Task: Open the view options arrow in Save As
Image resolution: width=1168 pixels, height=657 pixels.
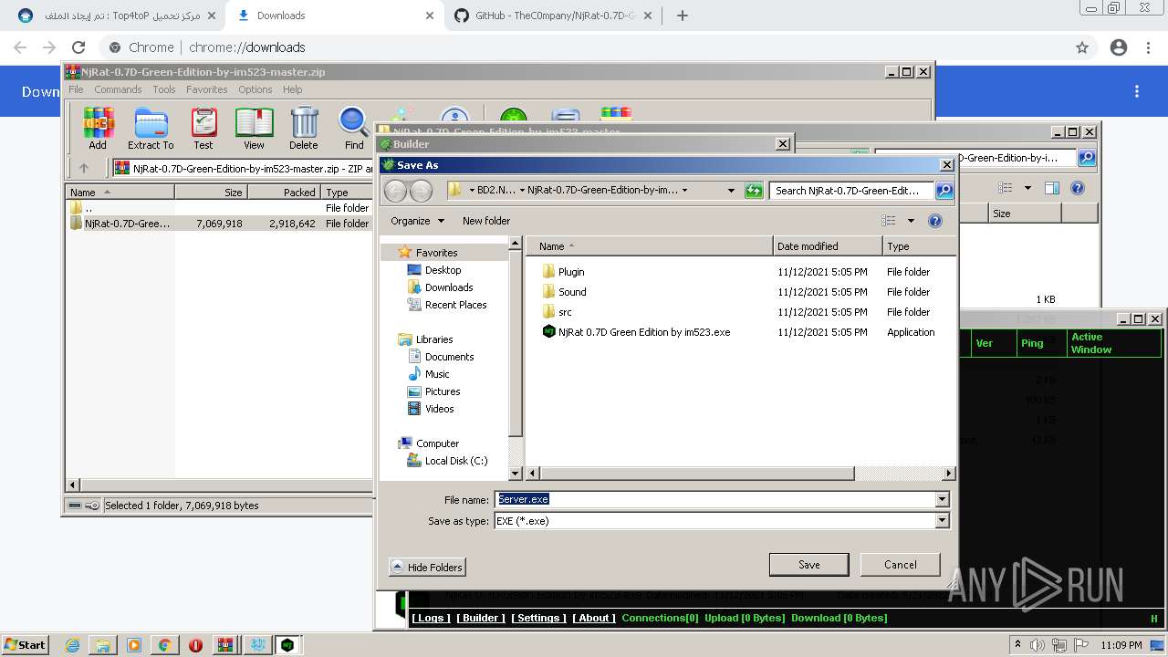Action: coord(910,221)
